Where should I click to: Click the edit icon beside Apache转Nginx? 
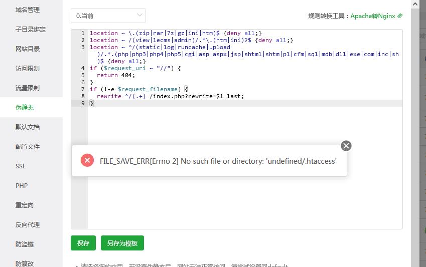400,16
